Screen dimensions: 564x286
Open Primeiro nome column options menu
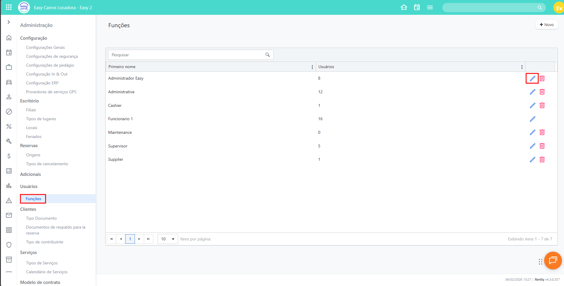[312, 67]
